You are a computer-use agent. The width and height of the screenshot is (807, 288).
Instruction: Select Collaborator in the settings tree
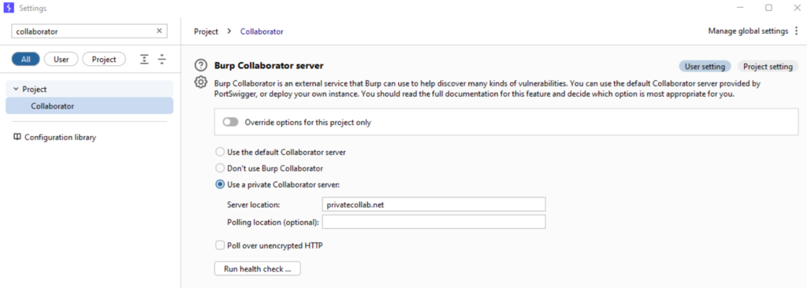click(90, 106)
